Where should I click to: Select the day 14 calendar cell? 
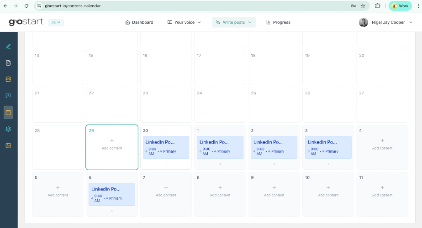click(58, 67)
